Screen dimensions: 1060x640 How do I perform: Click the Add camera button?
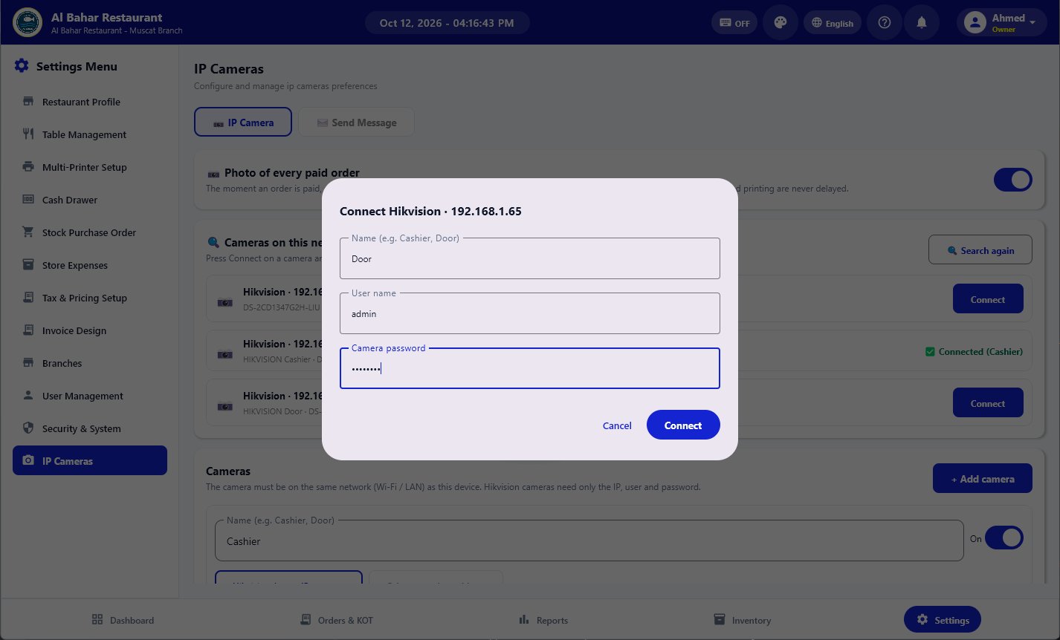[x=983, y=479]
